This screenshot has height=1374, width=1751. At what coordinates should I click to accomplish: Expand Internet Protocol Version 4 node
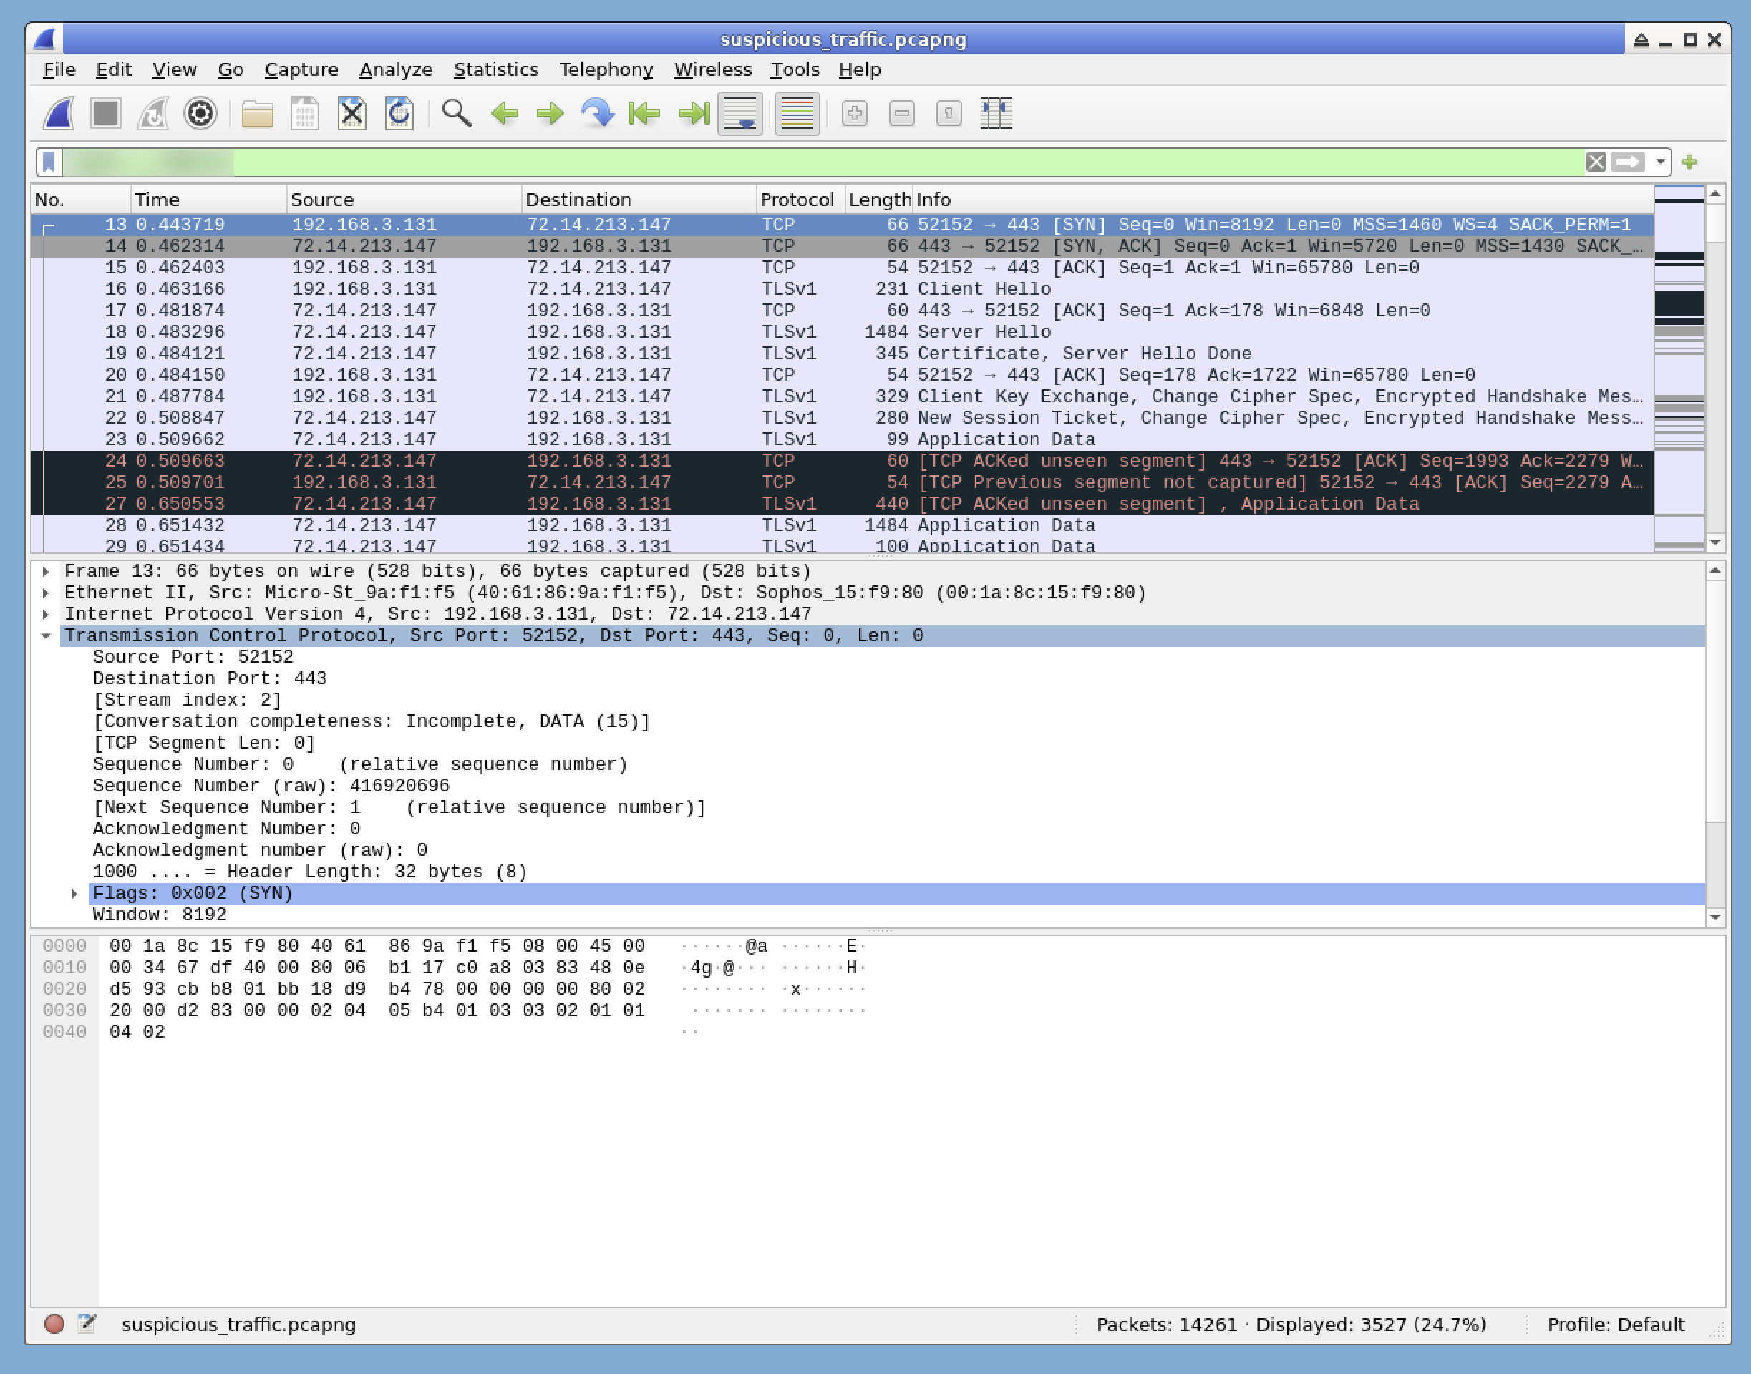46,615
